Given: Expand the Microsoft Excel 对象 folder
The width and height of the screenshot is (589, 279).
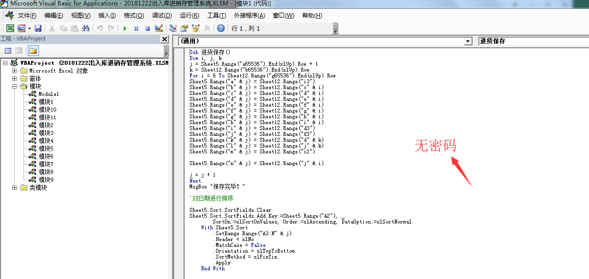Looking at the screenshot, I should tap(15, 71).
